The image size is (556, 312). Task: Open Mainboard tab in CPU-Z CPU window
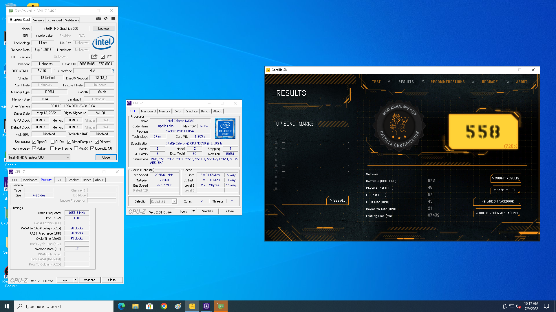pyautogui.click(x=148, y=111)
